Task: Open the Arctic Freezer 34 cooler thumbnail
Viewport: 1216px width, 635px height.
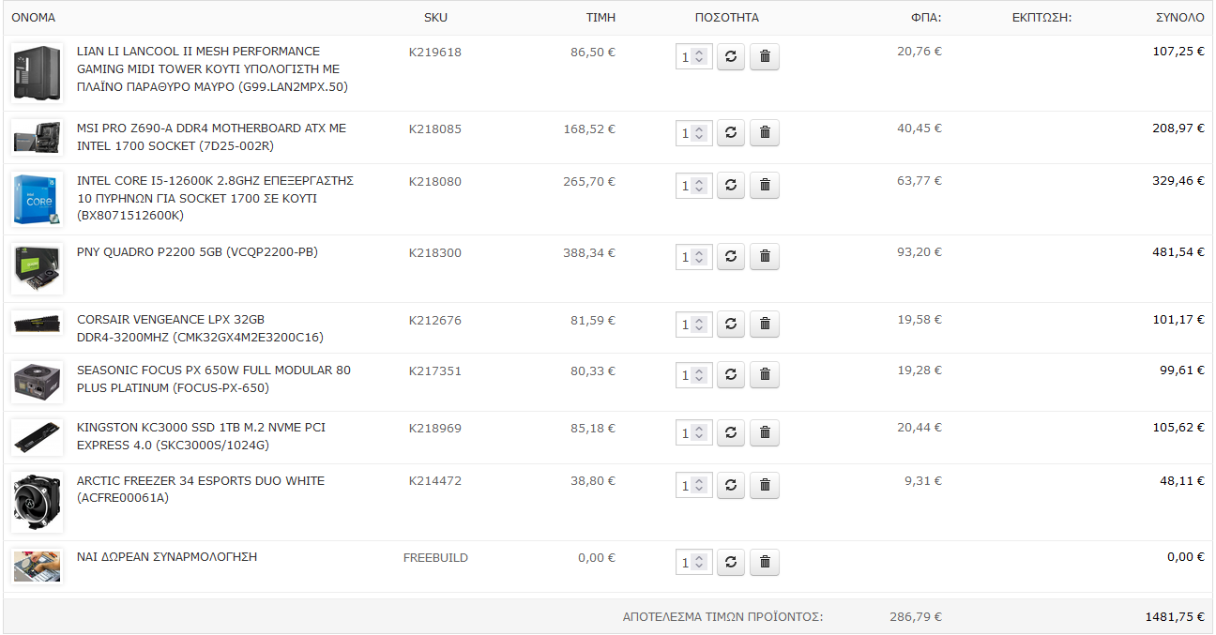Action: point(38,502)
